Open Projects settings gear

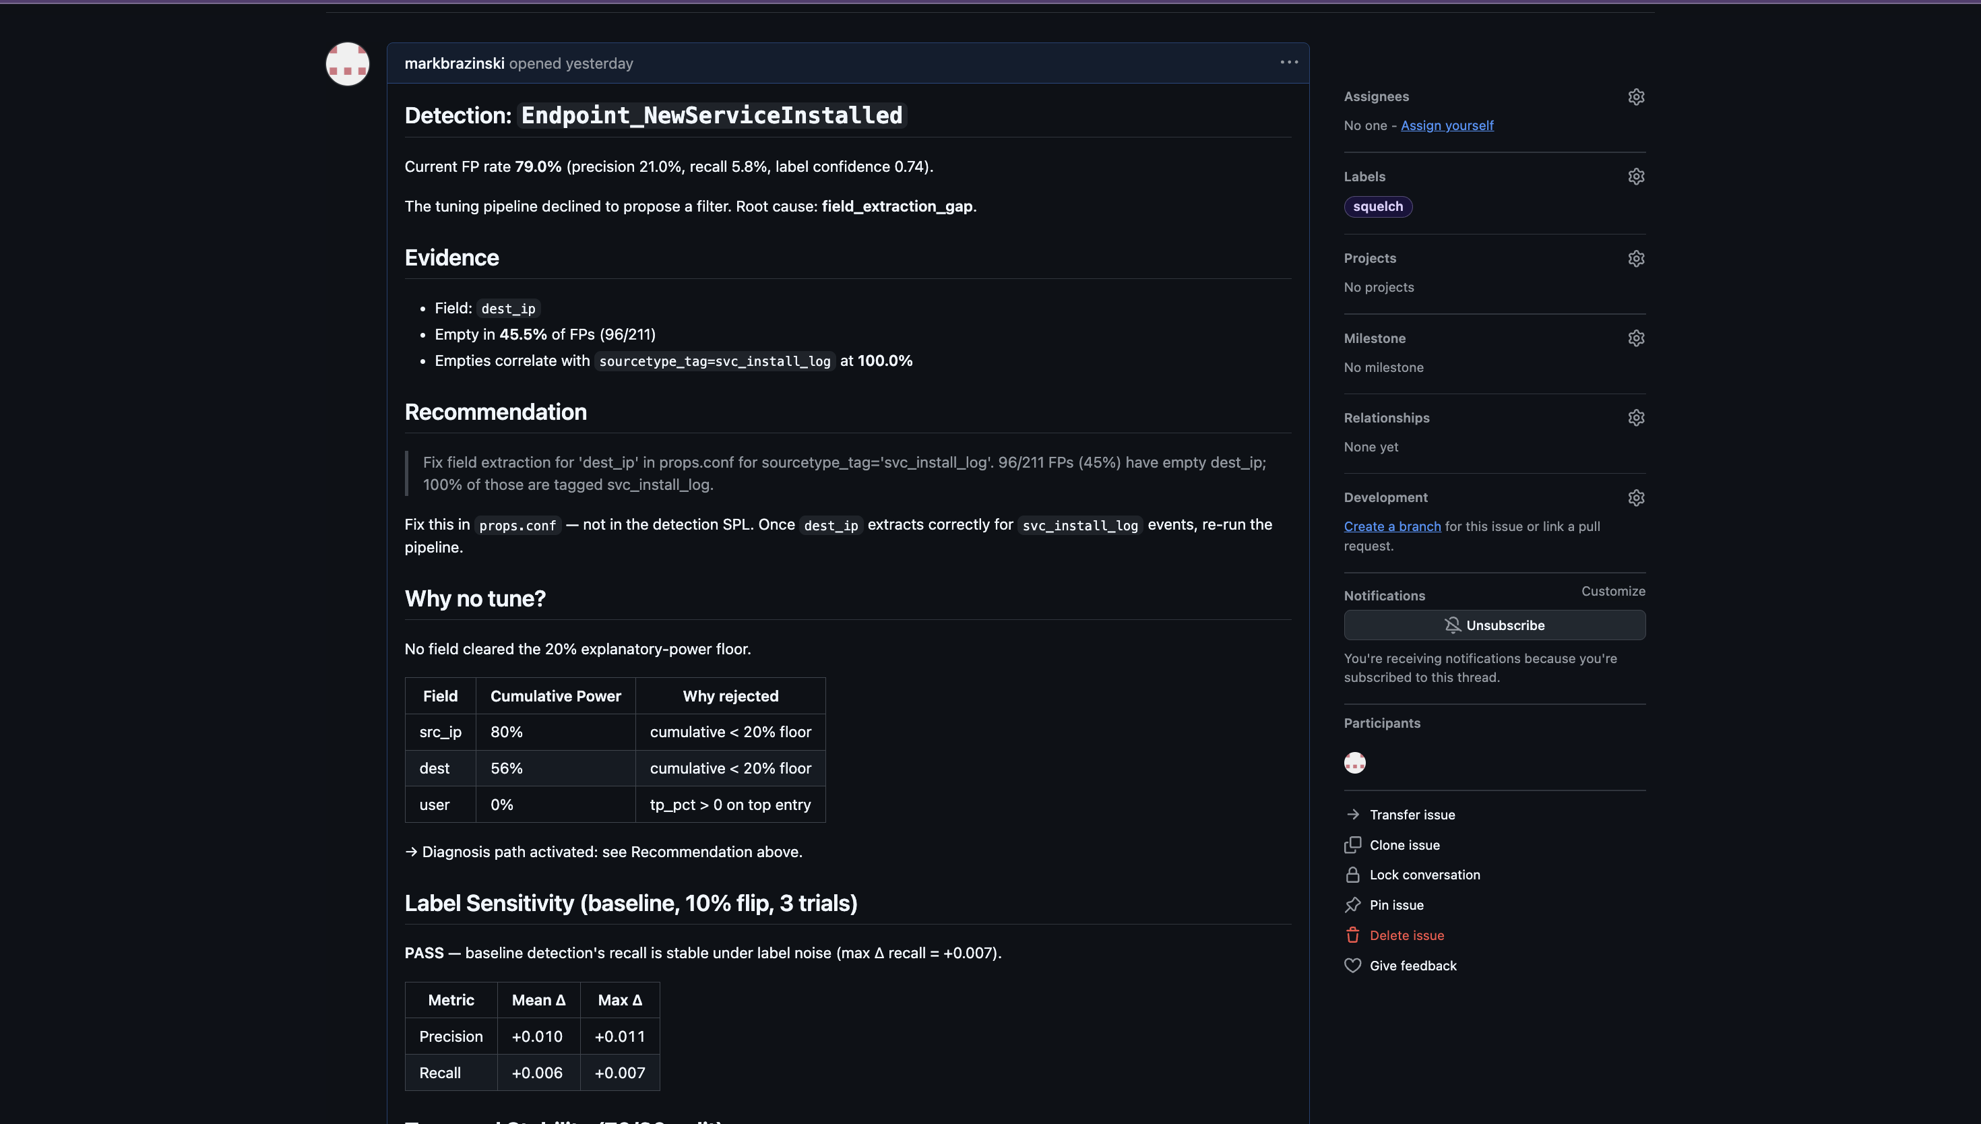click(1635, 259)
